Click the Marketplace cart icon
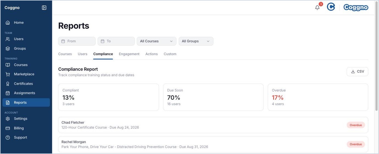This screenshot has height=154, width=379. pyautogui.click(x=8, y=74)
